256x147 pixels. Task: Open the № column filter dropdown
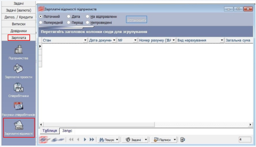click(135, 40)
